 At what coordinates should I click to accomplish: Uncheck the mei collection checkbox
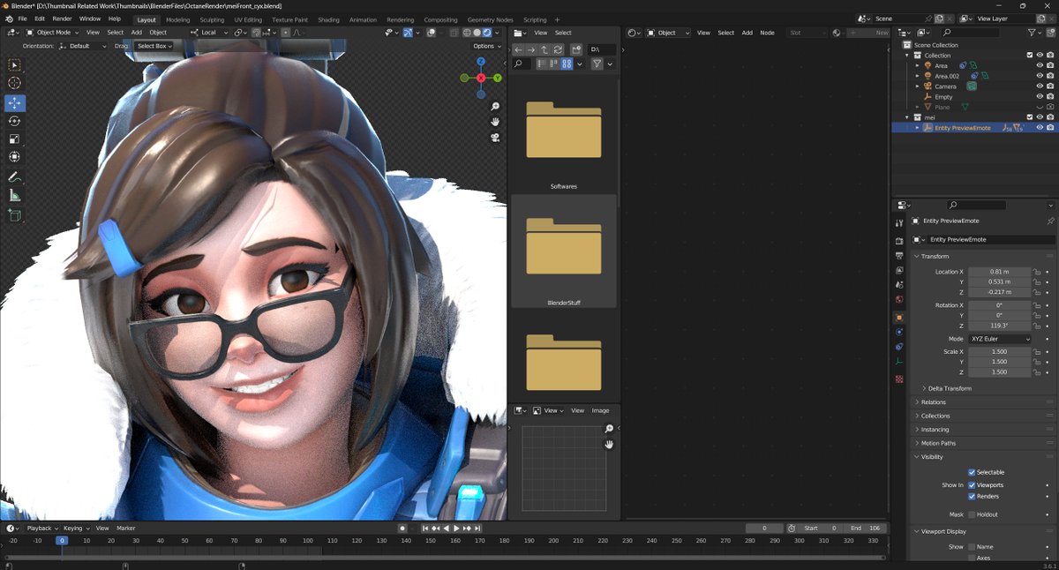point(1030,117)
